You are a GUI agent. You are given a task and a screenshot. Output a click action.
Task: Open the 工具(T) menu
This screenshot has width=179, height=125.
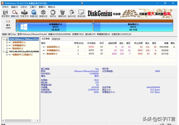(x=33, y=7)
